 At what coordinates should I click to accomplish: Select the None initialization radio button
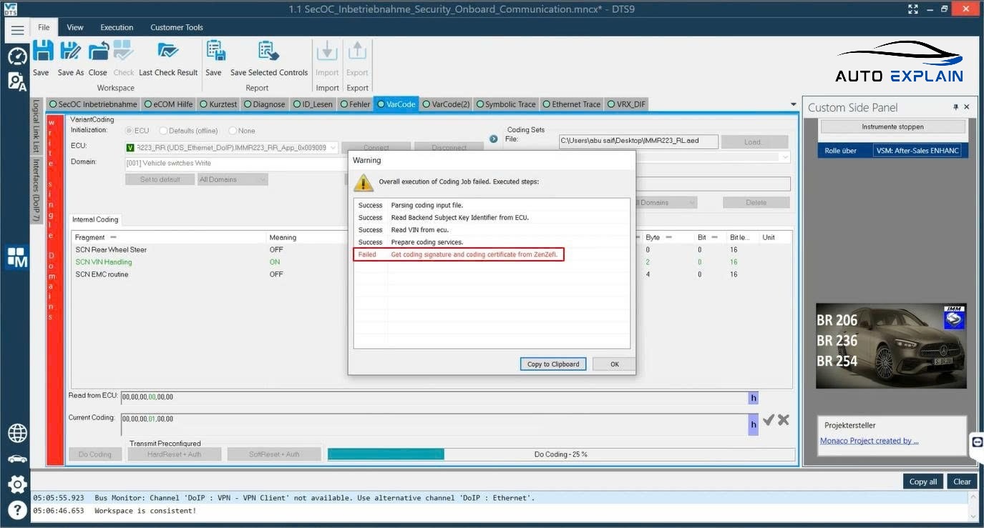(x=233, y=131)
